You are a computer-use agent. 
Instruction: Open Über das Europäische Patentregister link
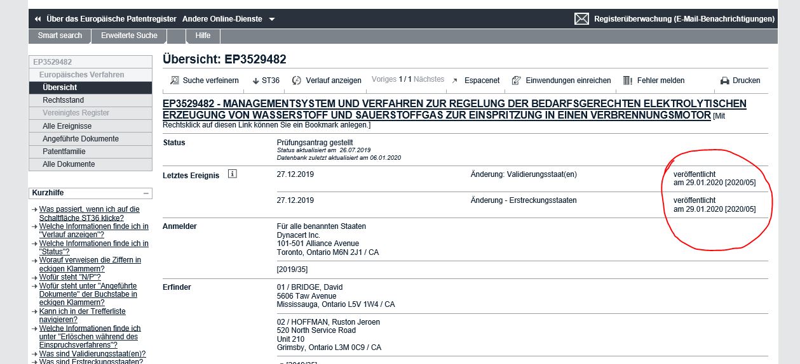(x=111, y=19)
